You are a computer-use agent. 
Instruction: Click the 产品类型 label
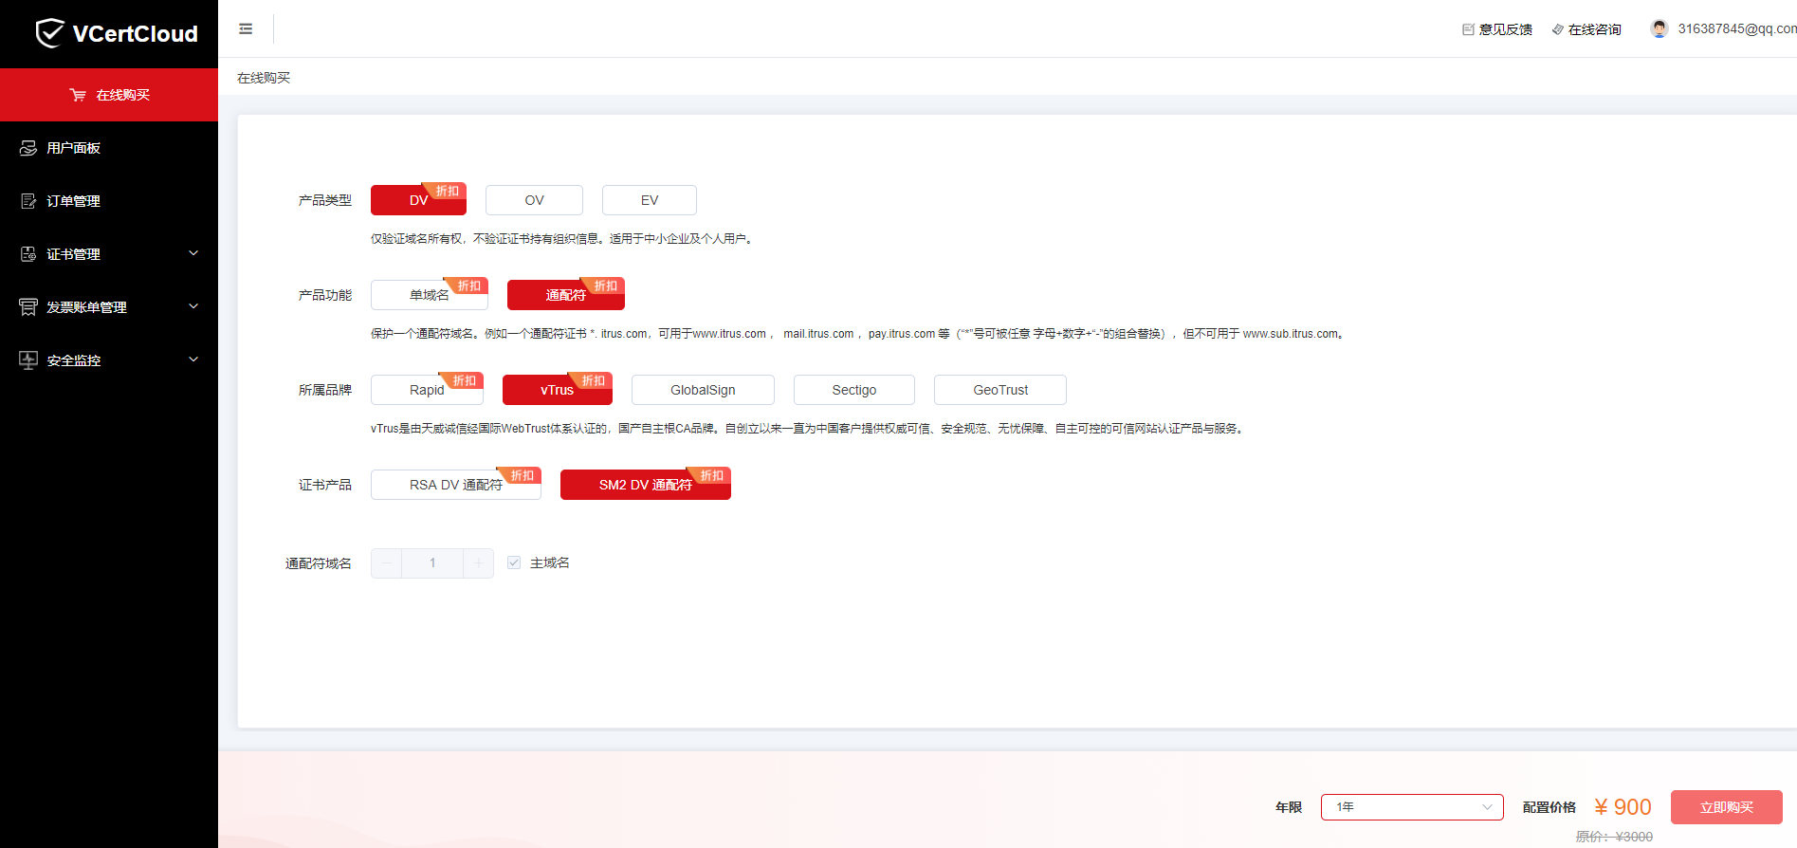[325, 200]
